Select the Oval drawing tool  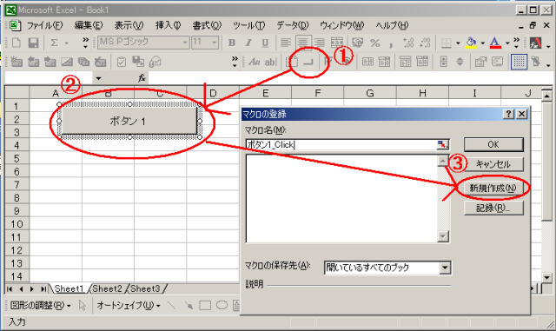222,305
